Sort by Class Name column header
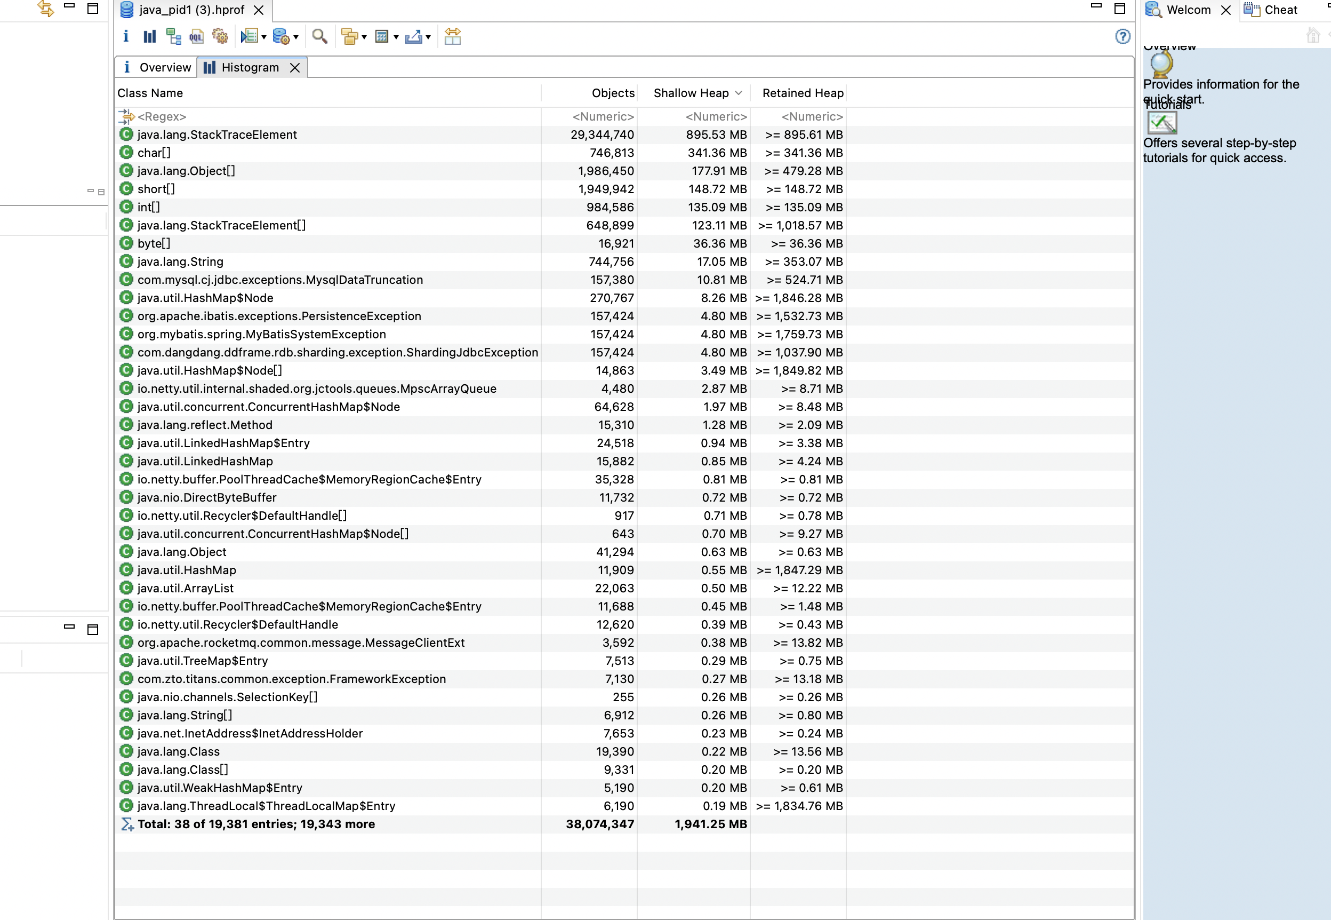The width and height of the screenshot is (1331, 920). click(x=328, y=93)
